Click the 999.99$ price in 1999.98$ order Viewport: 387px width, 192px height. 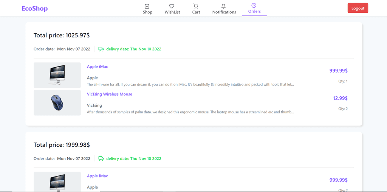coord(338,180)
